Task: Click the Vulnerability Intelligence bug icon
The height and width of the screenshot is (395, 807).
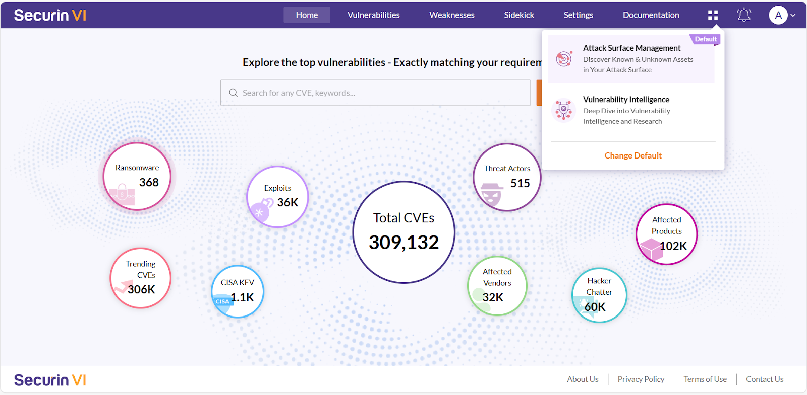Action: (564, 110)
